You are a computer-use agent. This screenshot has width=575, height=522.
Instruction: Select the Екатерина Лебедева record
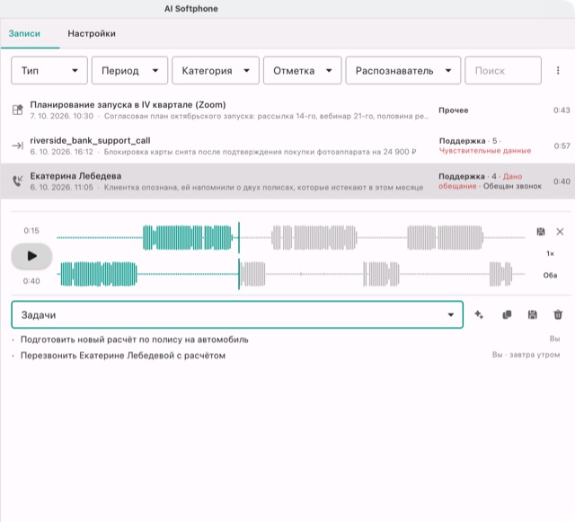tap(287, 181)
